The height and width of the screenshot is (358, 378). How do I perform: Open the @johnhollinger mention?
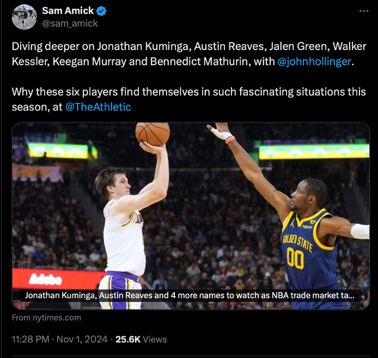[314, 61]
